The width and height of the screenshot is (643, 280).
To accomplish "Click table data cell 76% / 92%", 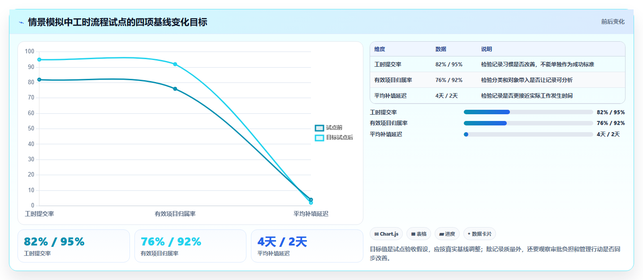I will (449, 80).
